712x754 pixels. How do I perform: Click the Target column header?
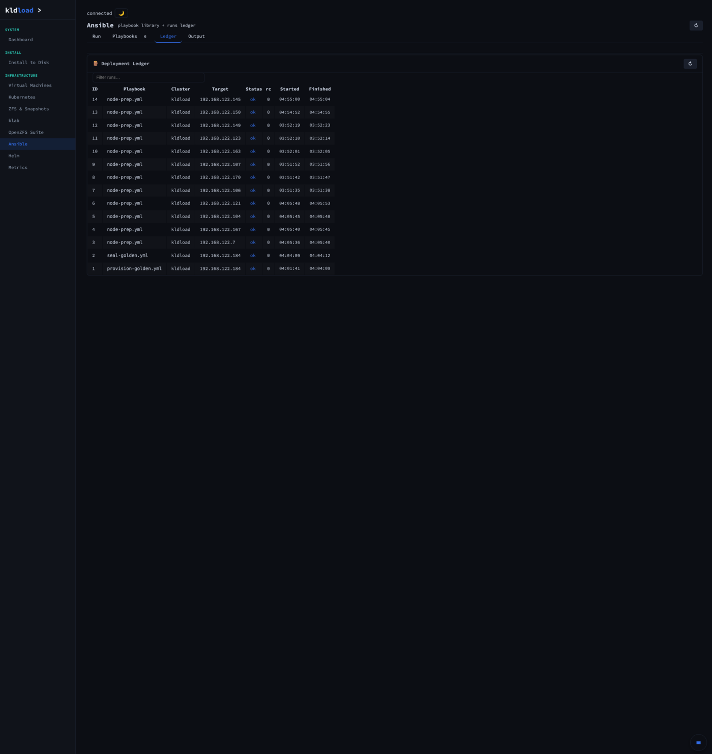point(220,89)
